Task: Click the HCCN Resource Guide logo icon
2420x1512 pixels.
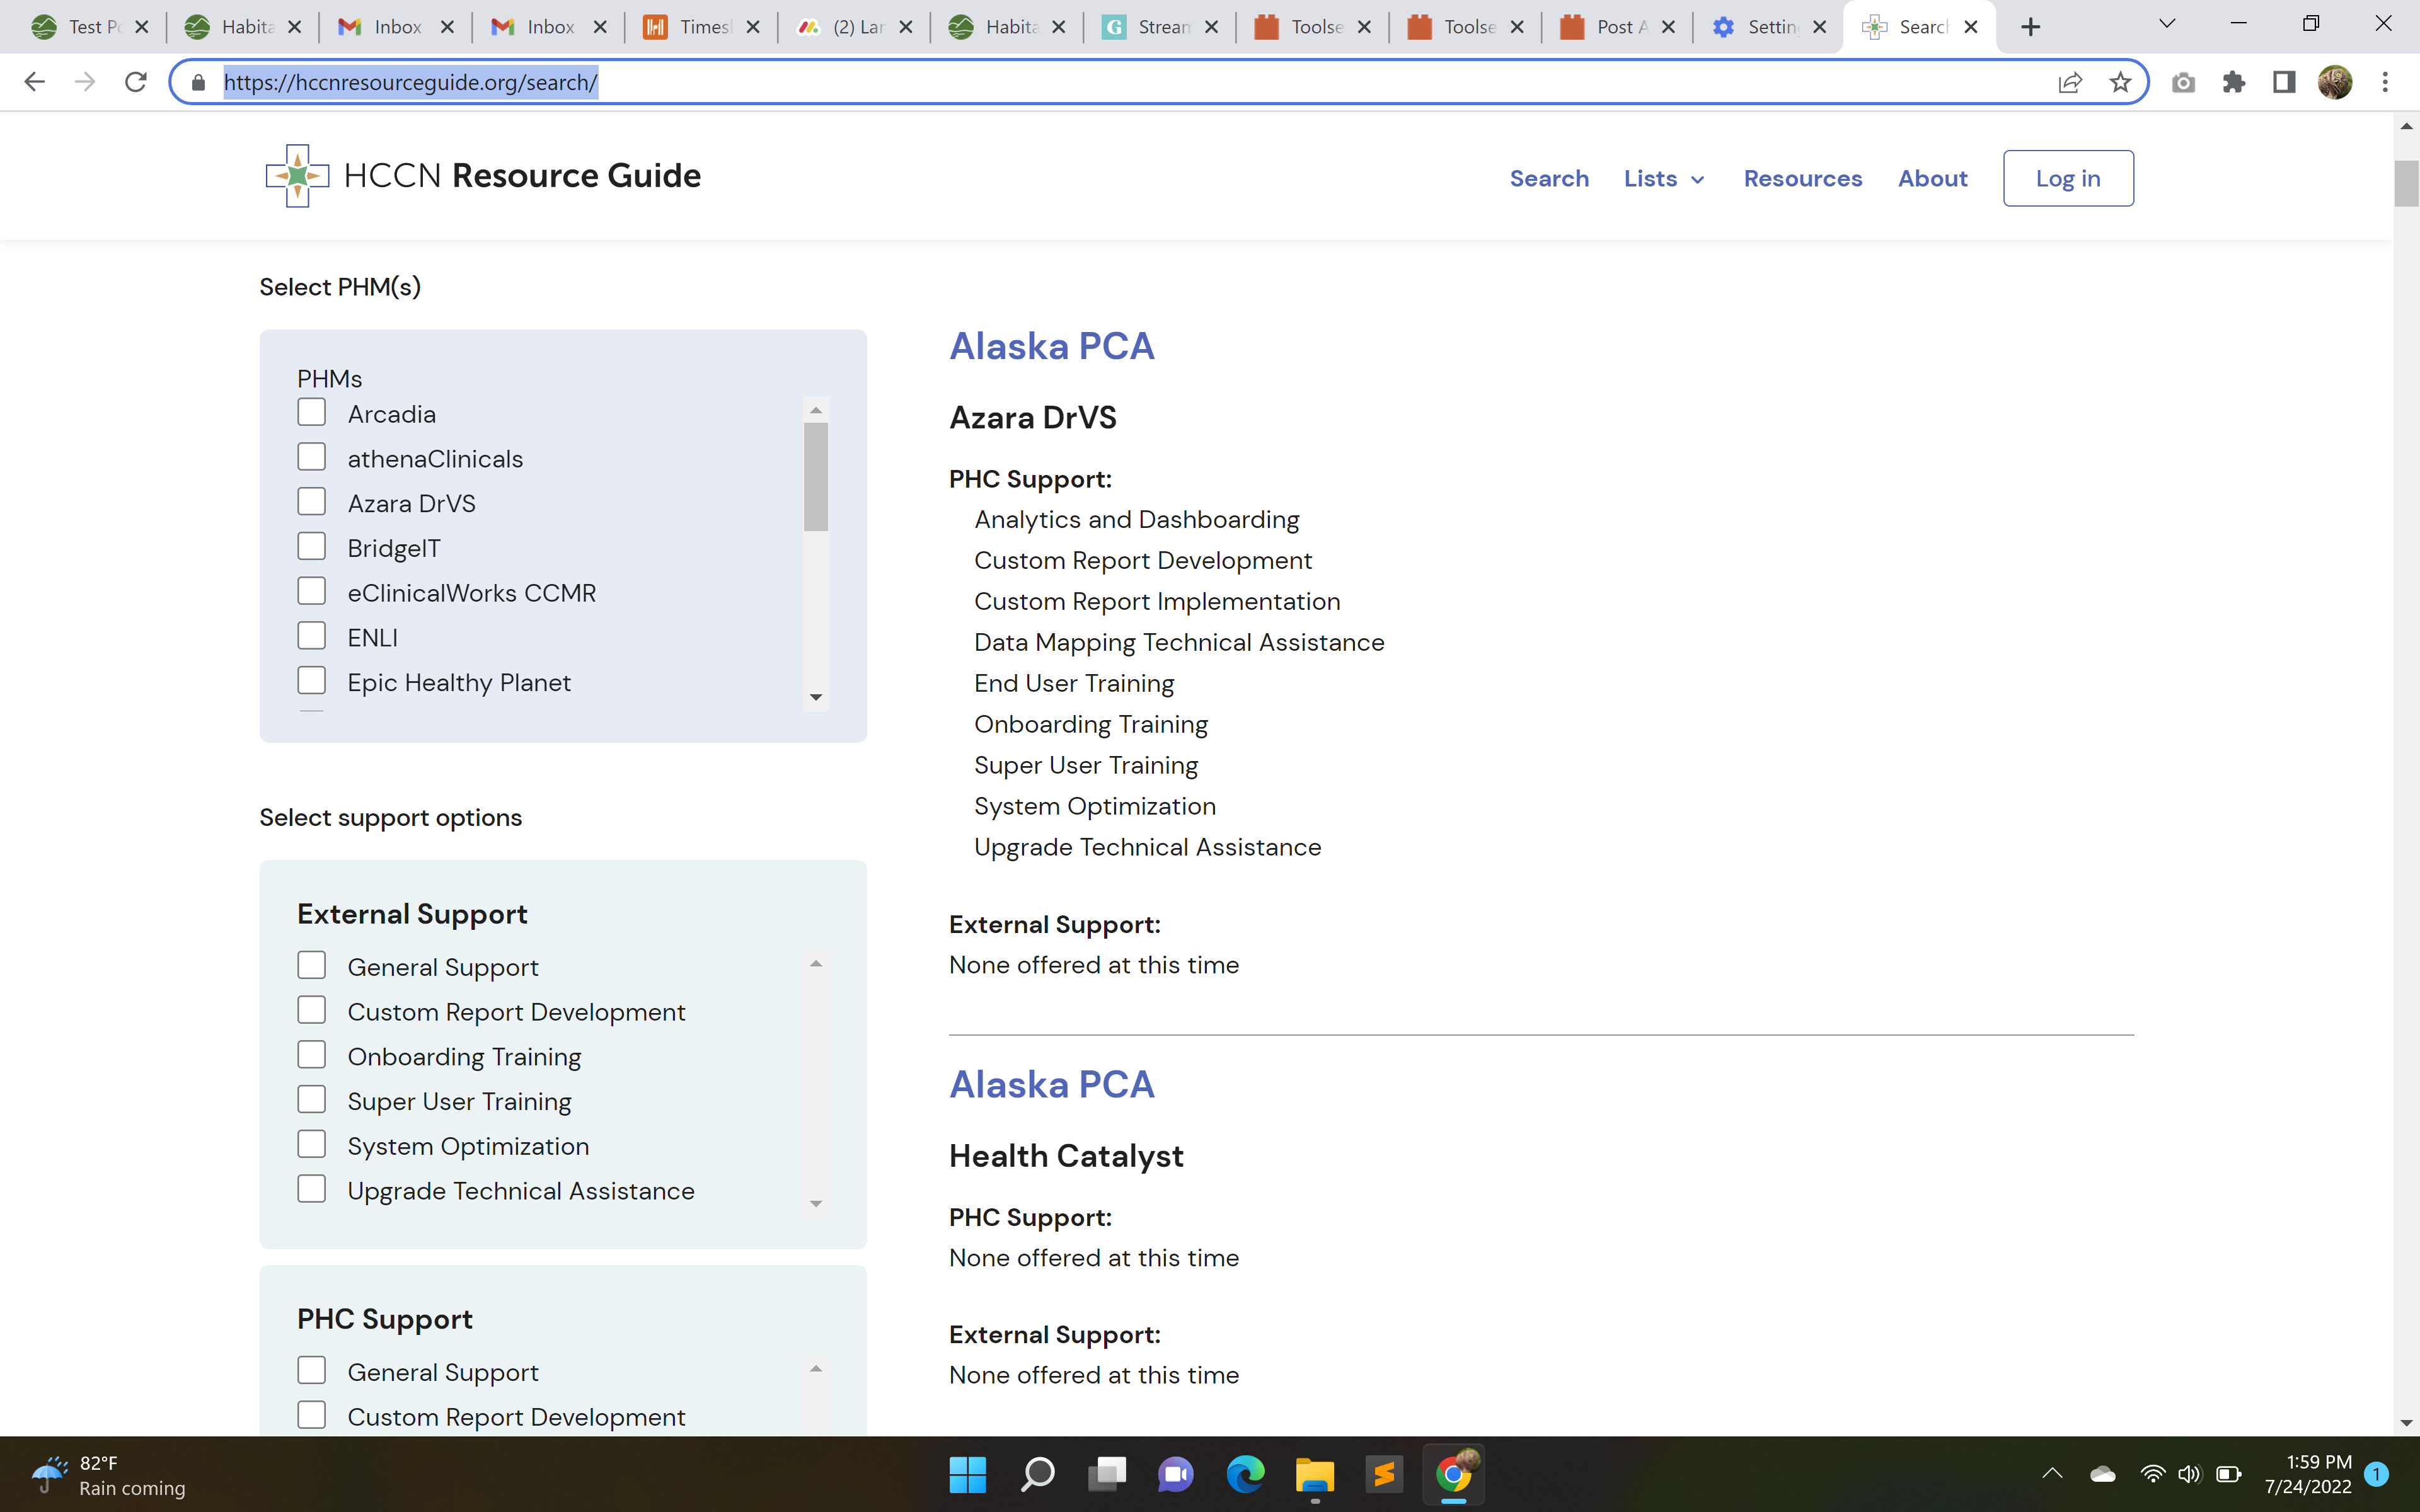Action: click(x=297, y=176)
